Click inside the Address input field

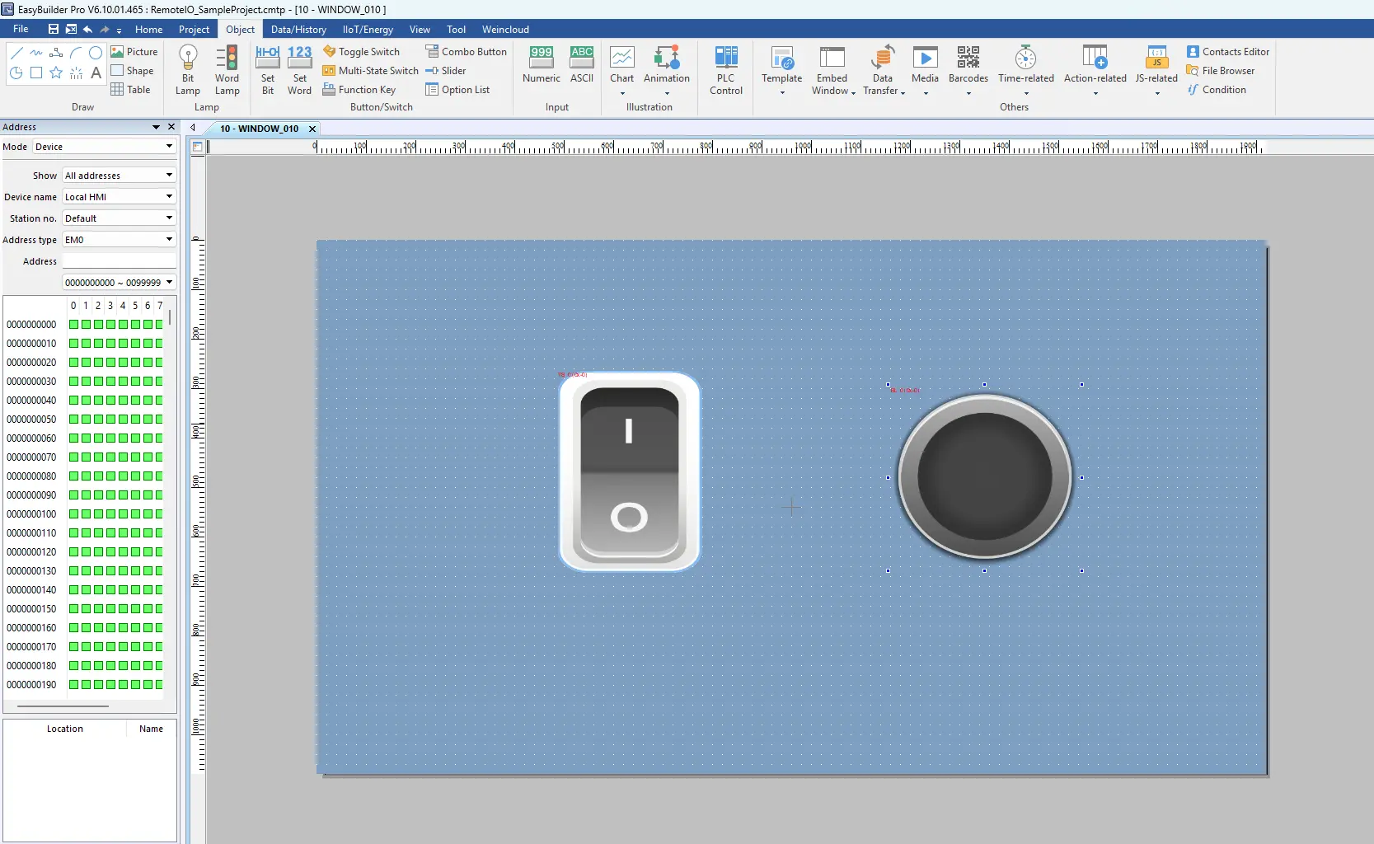[119, 260]
